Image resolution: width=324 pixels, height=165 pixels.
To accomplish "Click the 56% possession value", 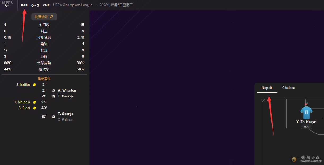I will pyautogui.click(x=80, y=69).
